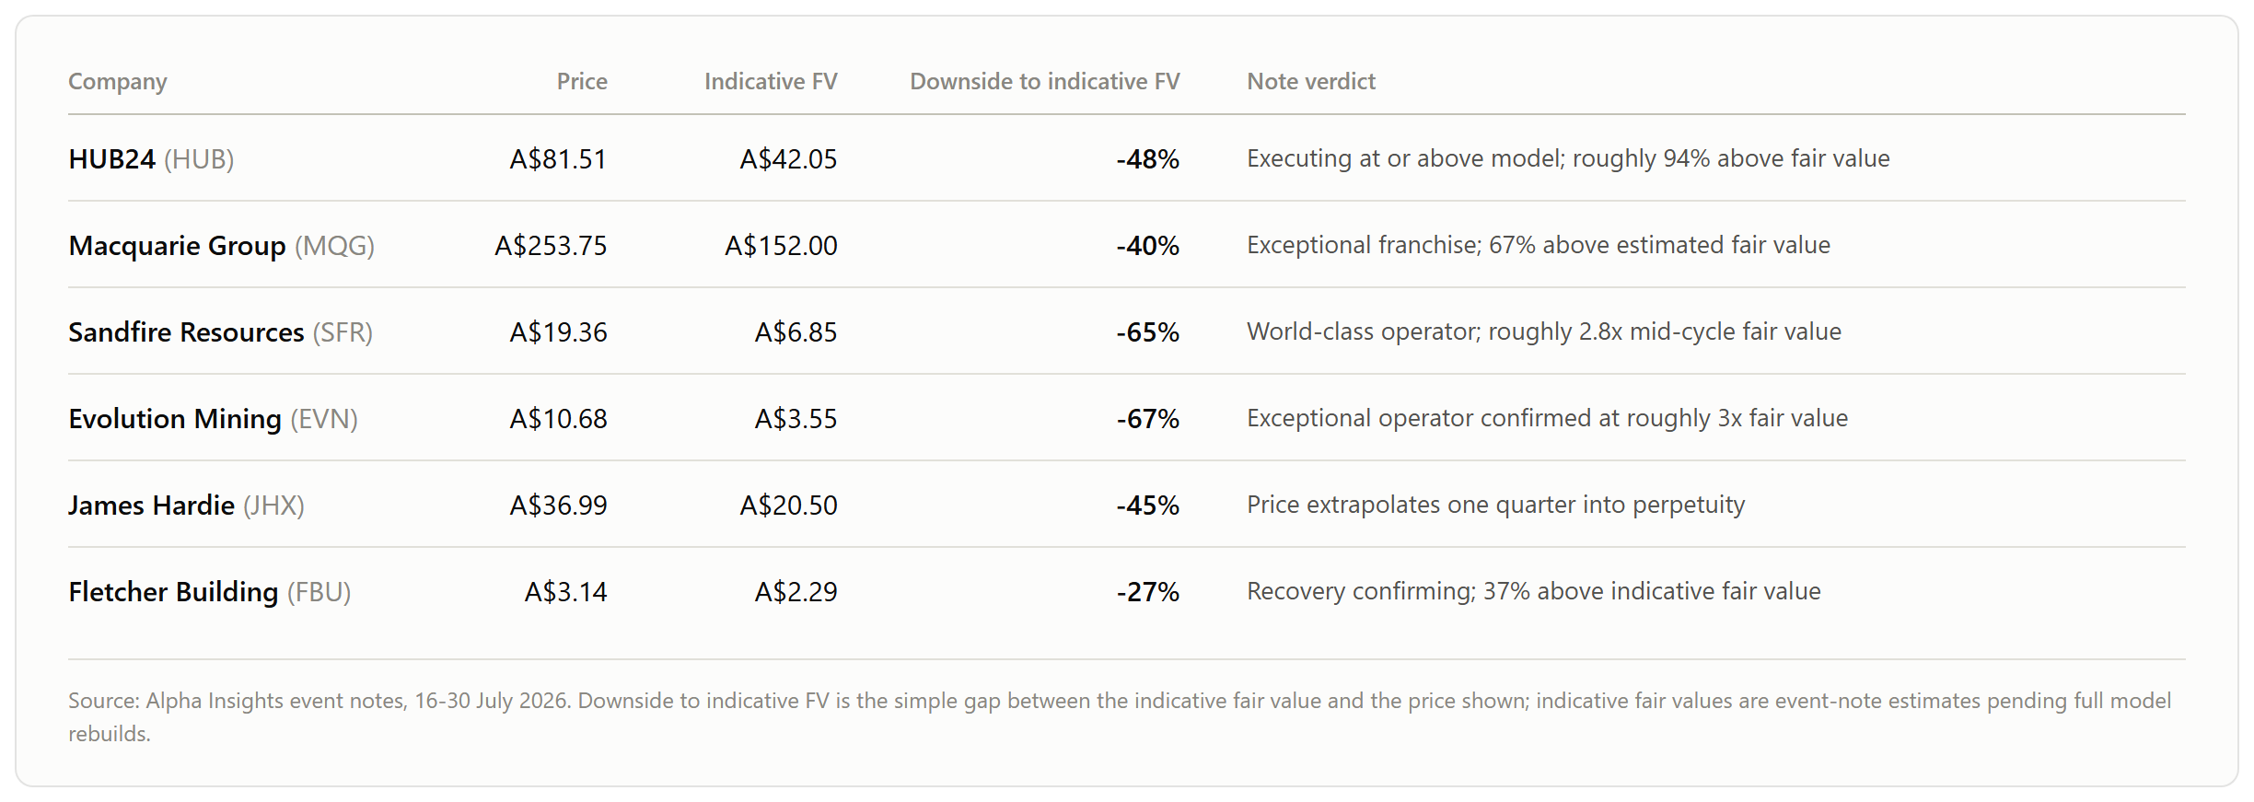
Task: Select Macquarie indicative FV A$152.00
Action: [781, 246]
